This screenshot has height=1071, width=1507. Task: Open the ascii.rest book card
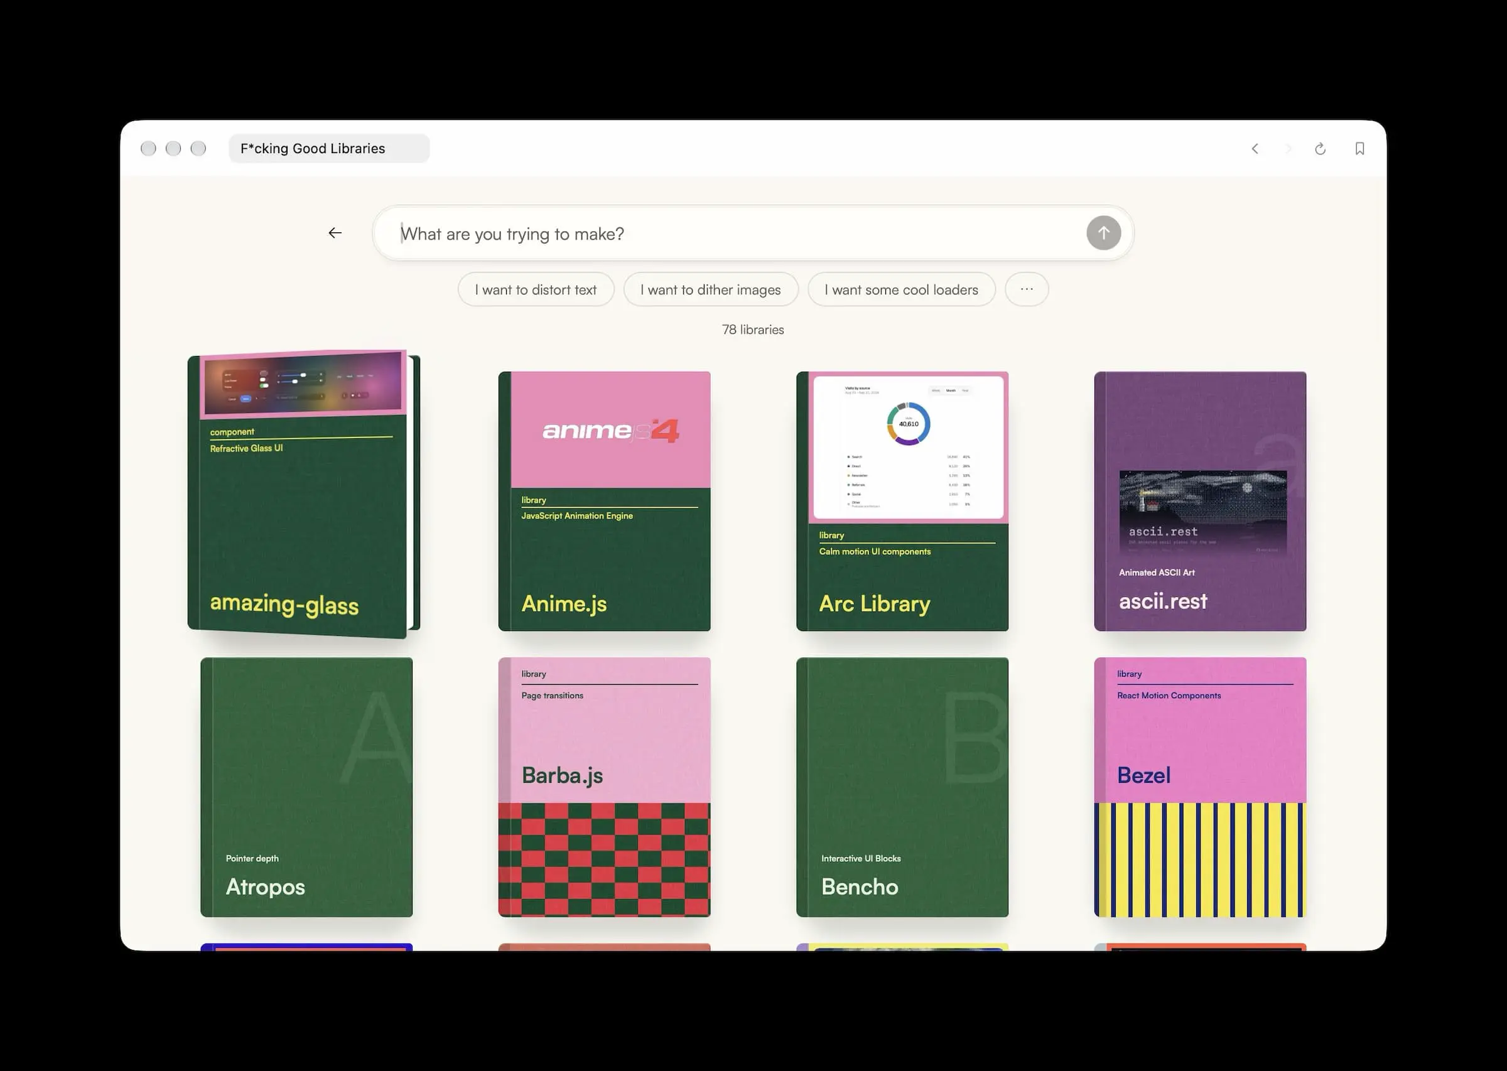pyautogui.click(x=1200, y=501)
